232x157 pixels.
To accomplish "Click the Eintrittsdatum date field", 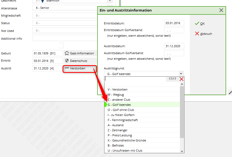I will pos(174,23).
